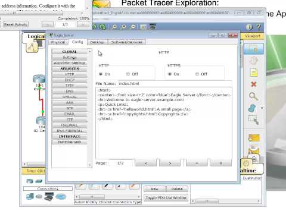Click the Toggle PDU List Window button
Viewport: 286px width, 214px height.
pos(166,198)
